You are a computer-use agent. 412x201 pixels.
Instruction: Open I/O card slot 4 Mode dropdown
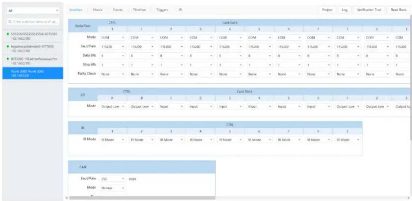tap(260, 107)
